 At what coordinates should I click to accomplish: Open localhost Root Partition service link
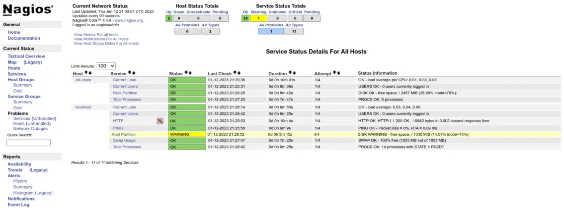(x=124, y=134)
